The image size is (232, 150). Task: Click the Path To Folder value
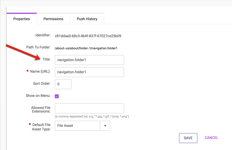tap(86, 48)
